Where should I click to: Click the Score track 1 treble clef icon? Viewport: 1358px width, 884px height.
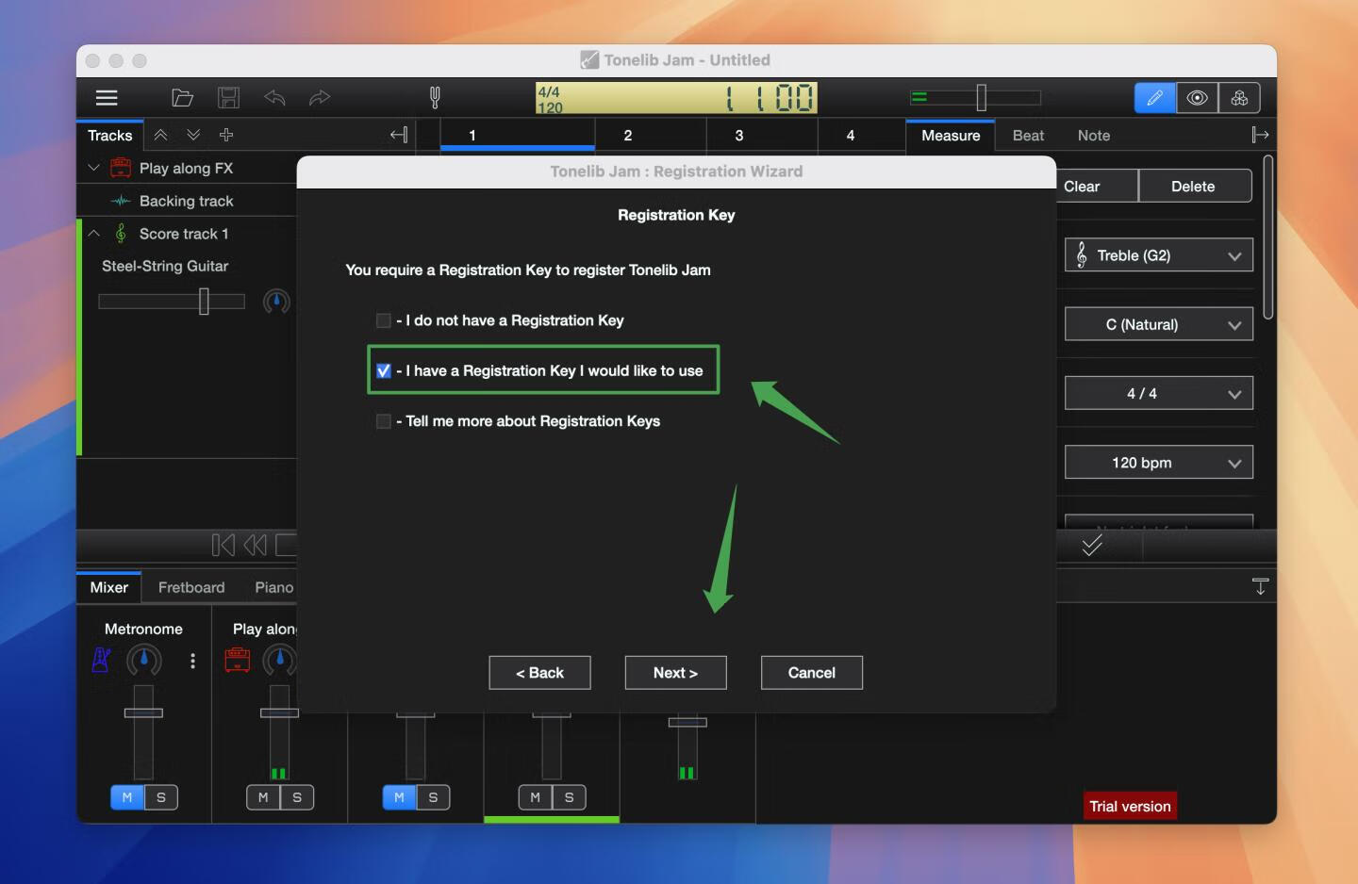[x=121, y=233]
